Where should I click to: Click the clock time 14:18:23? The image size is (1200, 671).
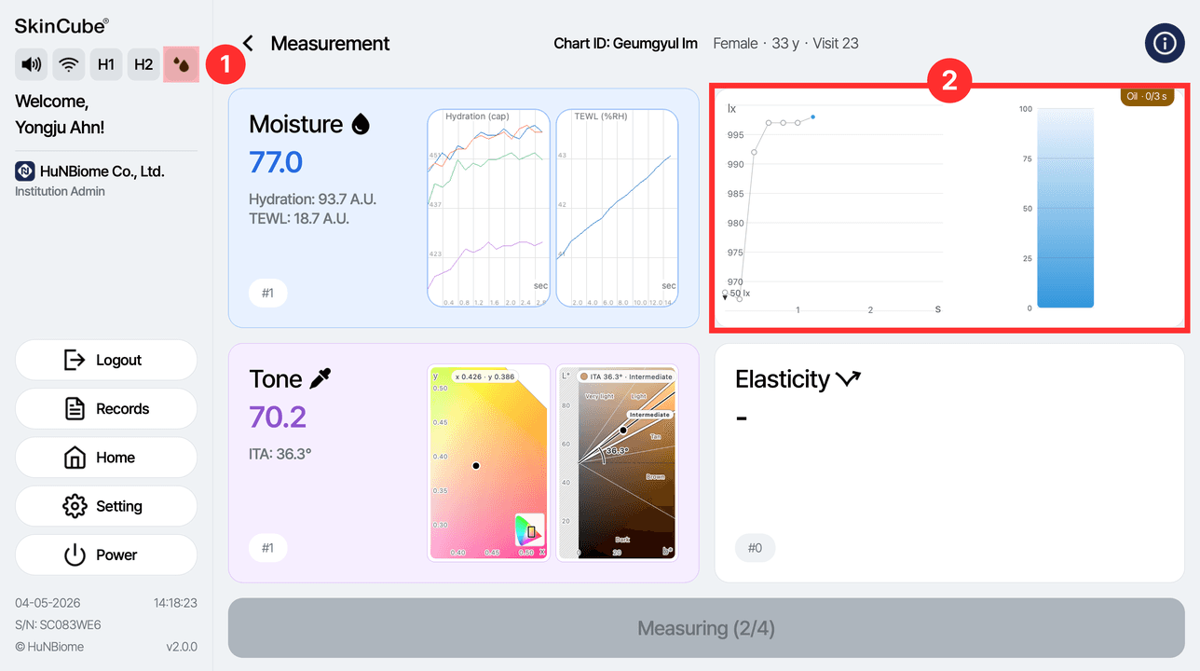click(x=175, y=603)
